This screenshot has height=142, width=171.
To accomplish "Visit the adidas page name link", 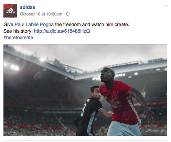I will click(x=28, y=7).
